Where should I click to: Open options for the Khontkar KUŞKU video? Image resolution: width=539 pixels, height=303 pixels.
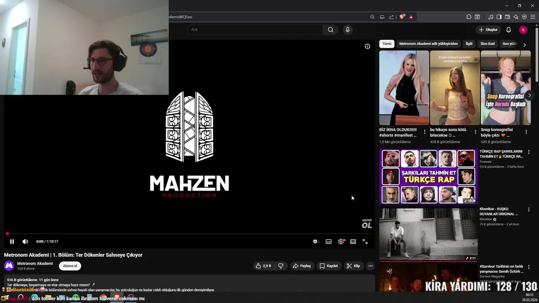(529, 210)
